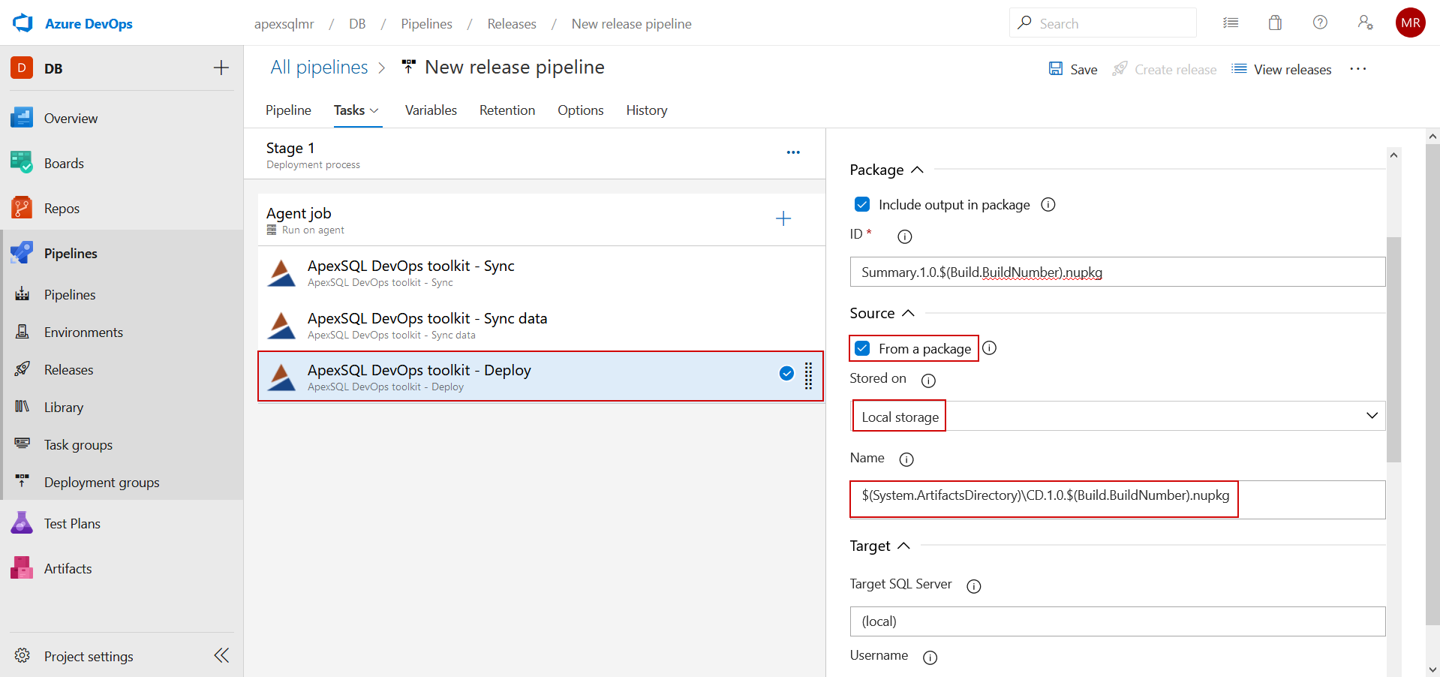Viewport: 1440px width, 677px height.
Task: Open the Stored on dropdown
Action: (x=1117, y=416)
